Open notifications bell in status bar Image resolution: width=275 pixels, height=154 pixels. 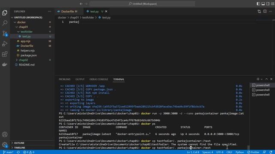click(271, 152)
